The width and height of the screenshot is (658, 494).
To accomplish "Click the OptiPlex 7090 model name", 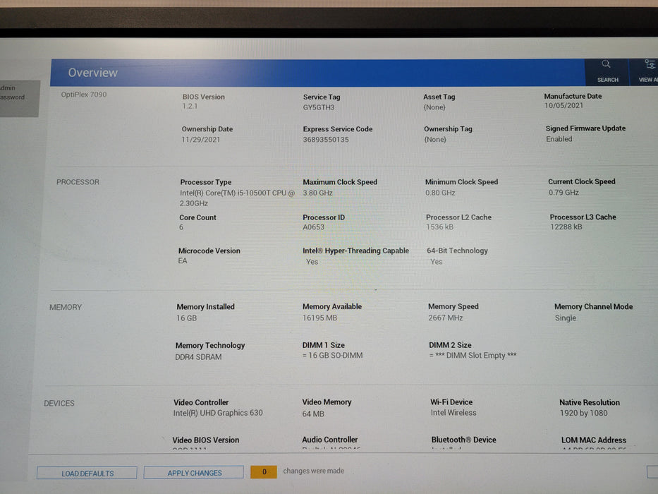I will (84, 95).
